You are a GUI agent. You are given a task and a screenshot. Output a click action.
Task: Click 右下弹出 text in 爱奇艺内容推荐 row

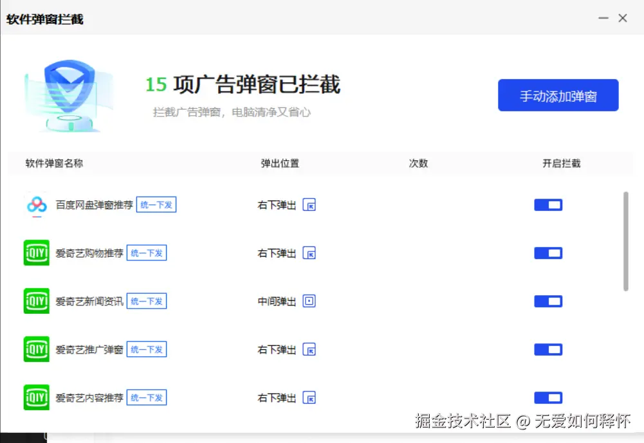coord(277,398)
